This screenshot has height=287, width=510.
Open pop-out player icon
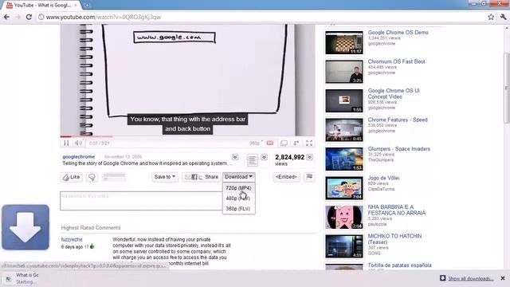click(x=296, y=143)
